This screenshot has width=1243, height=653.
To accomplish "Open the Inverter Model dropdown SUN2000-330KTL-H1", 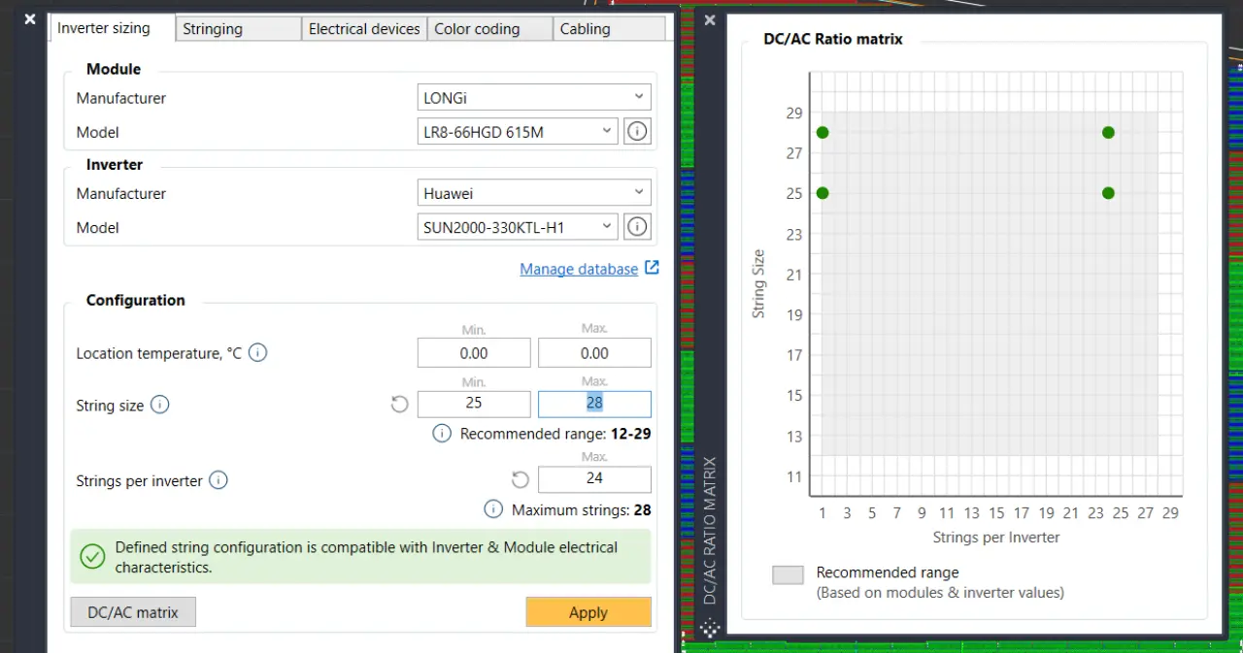I will pos(517,227).
